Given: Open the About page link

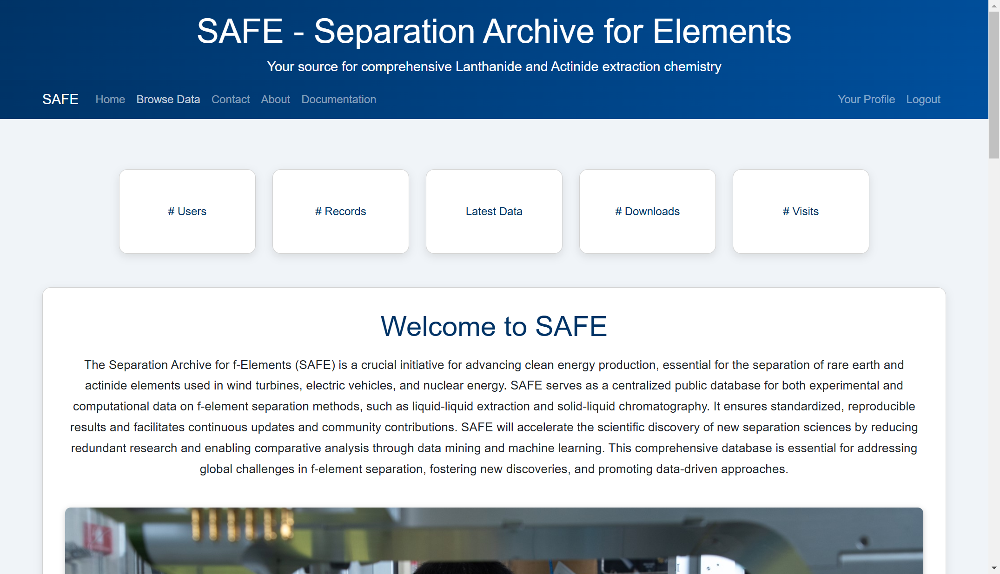Looking at the screenshot, I should [x=275, y=99].
